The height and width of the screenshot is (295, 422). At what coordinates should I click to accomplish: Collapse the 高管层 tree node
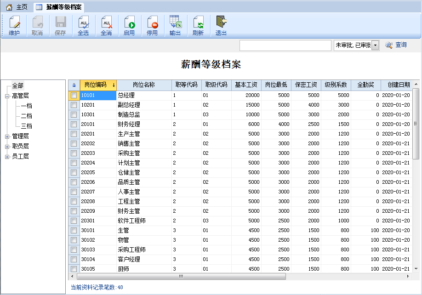[x=7, y=96]
